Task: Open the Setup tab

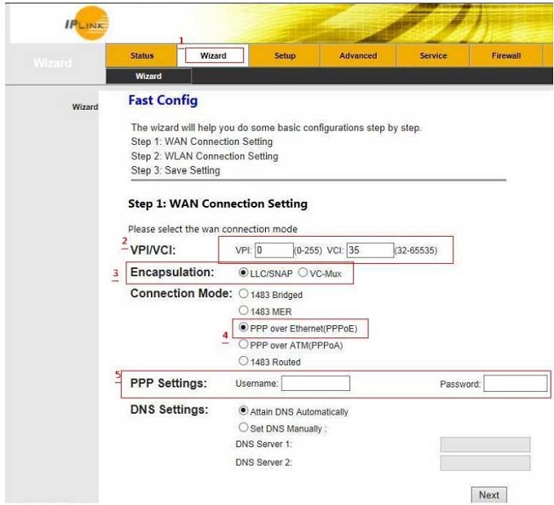Action: tap(285, 56)
